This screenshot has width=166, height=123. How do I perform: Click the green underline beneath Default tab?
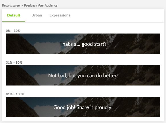click(x=14, y=22)
